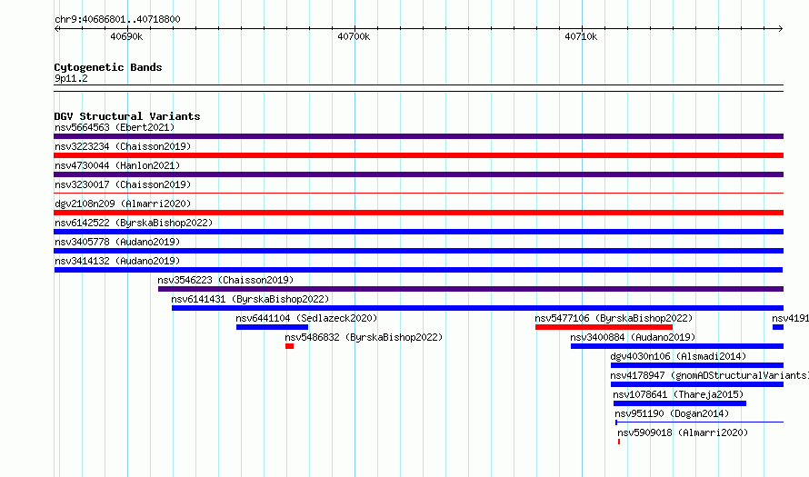Select the red bar under nsv5477106
Image resolution: width=809 pixels, height=477 pixels.
604,327
